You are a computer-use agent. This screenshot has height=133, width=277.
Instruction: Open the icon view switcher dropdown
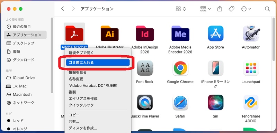coord(181,9)
